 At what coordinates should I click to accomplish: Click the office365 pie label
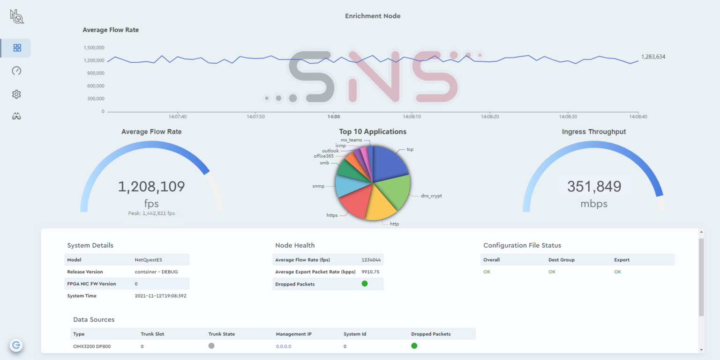[x=323, y=156]
